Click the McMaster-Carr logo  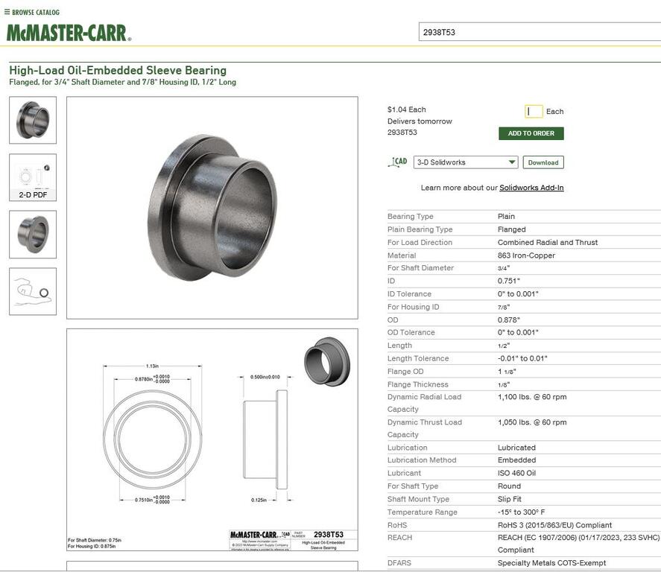(x=69, y=33)
